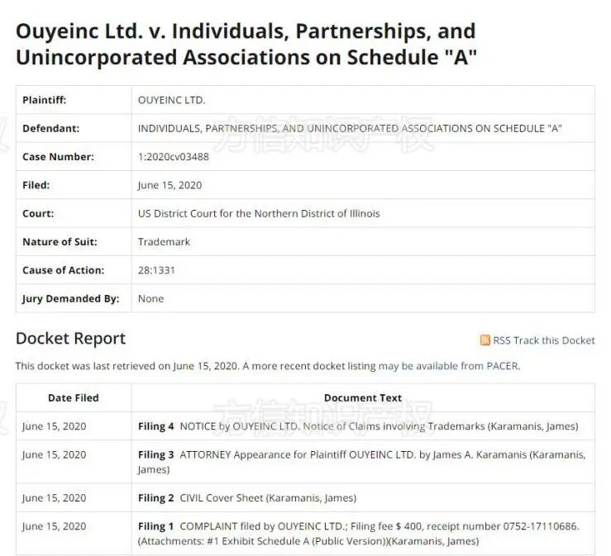Image resolution: width=611 pixels, height=556 pixels.
Task: Click the Jury Demanded By: label
Action: (x=70, y=299)
